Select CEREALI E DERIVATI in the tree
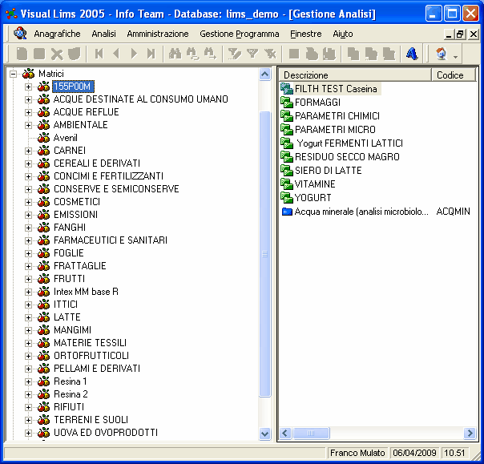The image size is (484, 464). (97, 163)
